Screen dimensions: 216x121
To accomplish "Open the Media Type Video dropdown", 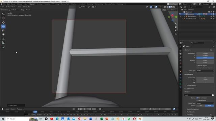I will pyautogui.click(x=205, y=103).
